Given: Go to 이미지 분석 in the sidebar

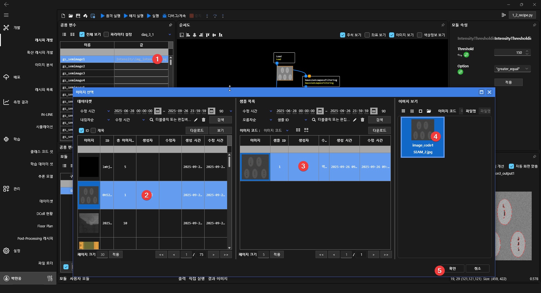Looking at the screenshot, I should point(44,65).
